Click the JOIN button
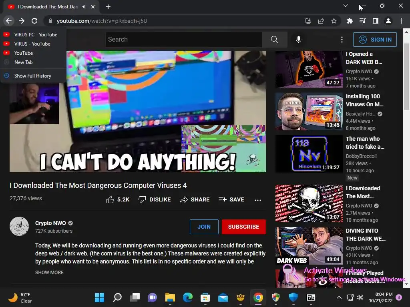Screen dimensions: 410x307 [204, 227]
